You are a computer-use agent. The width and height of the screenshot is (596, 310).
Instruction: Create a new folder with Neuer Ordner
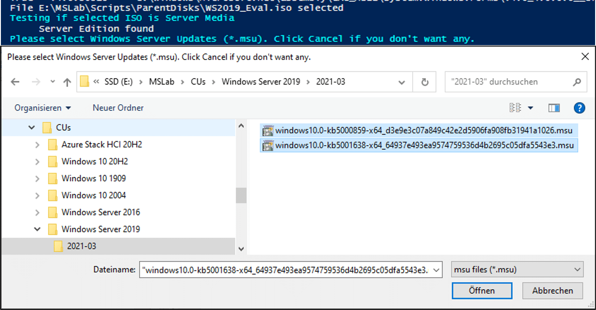pyautogui.click(x=118, y=108)
